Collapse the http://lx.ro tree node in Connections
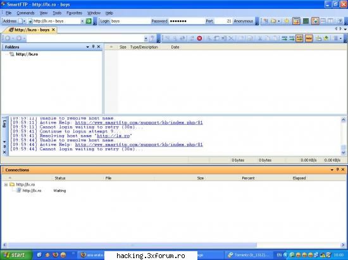 [6, 184]
